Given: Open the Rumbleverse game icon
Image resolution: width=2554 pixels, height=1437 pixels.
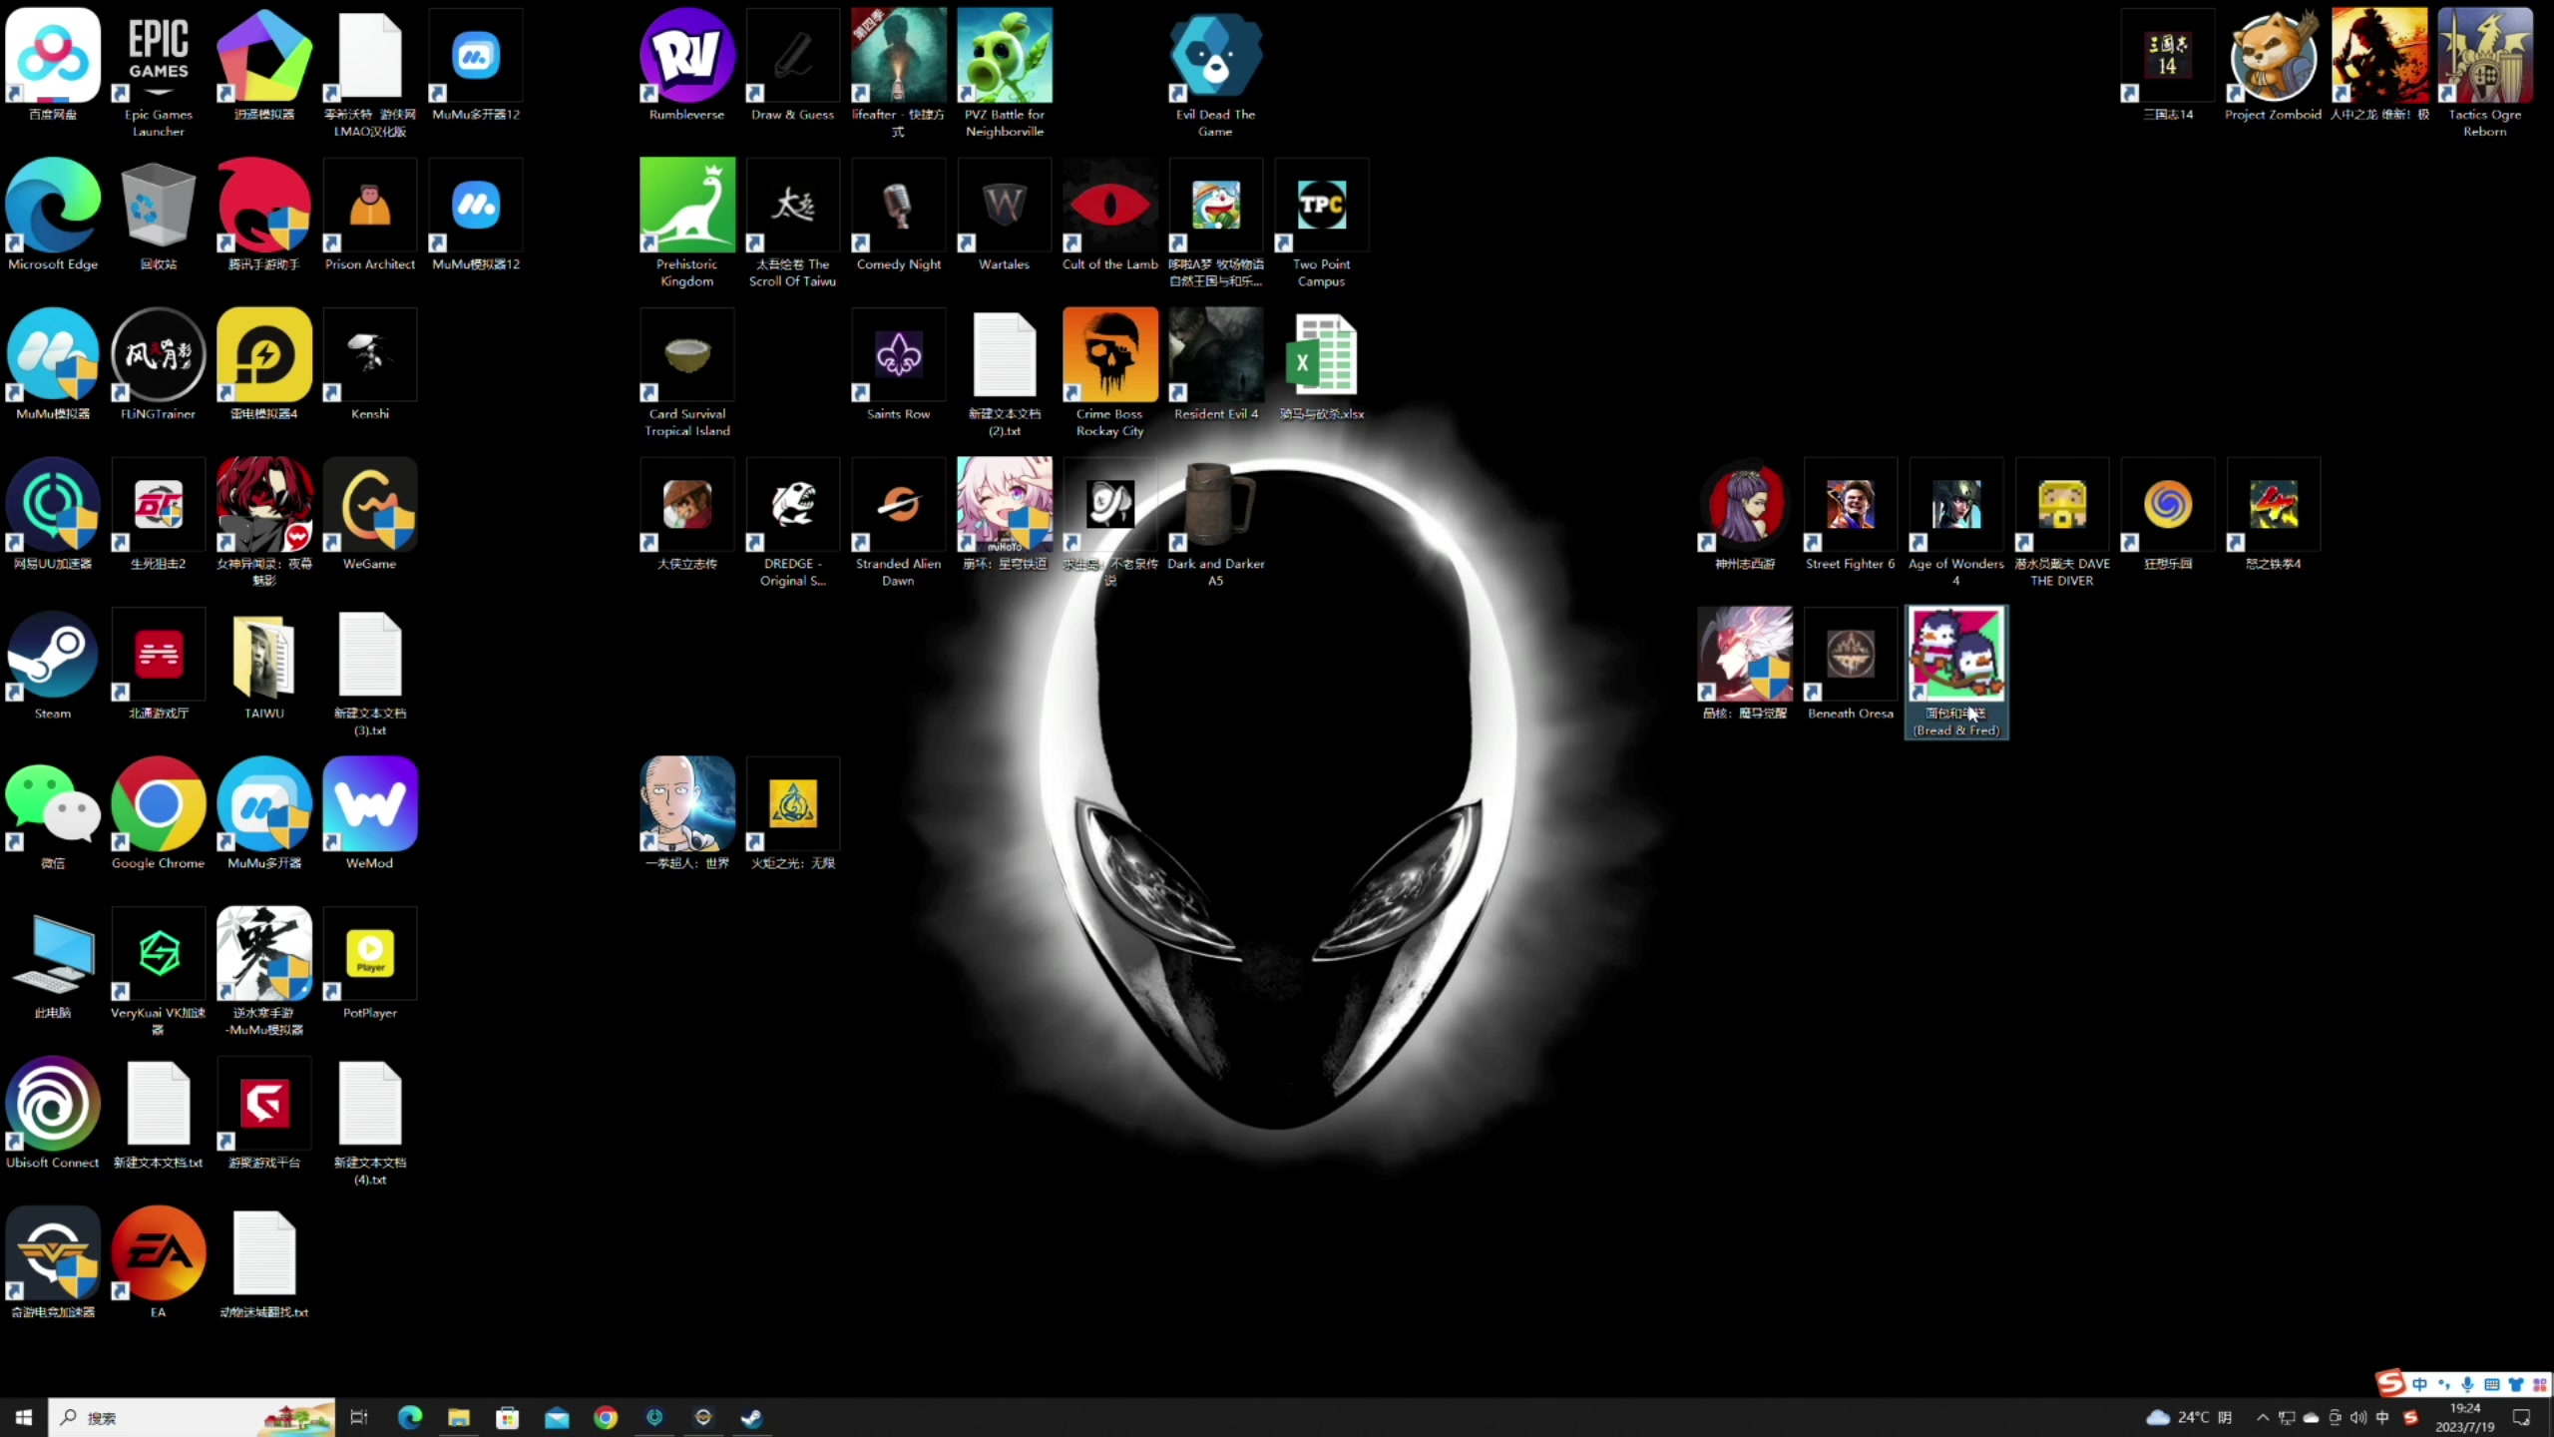Looking at the screenshot, I should pos(687,65).
